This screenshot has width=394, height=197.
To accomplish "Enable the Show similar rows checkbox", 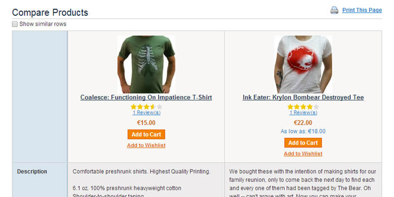I will pos(15,24).
